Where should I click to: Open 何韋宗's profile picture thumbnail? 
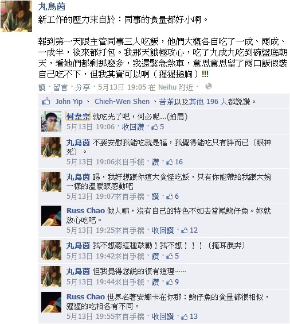click(52, 122)
